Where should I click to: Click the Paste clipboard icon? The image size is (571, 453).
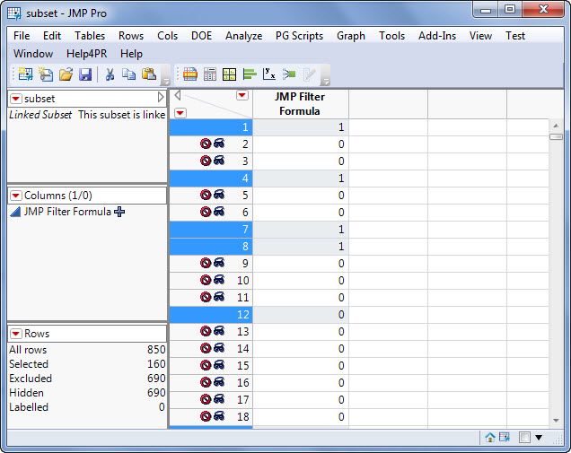tap(149, 74)
